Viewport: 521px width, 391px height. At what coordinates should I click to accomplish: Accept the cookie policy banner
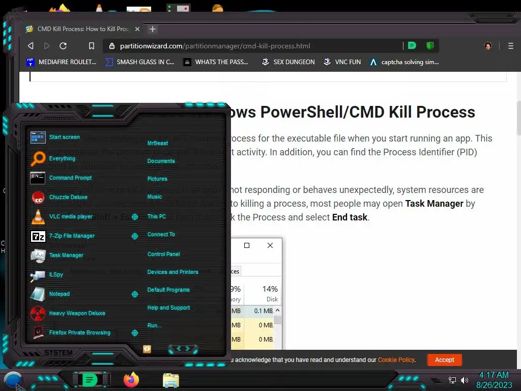click(444, 360)
